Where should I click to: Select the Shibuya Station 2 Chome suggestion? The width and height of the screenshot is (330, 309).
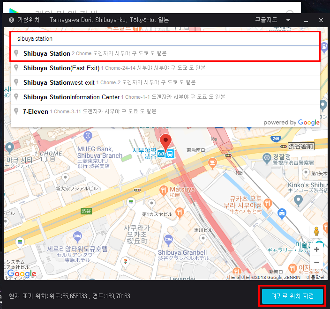[x=165, y=53]
